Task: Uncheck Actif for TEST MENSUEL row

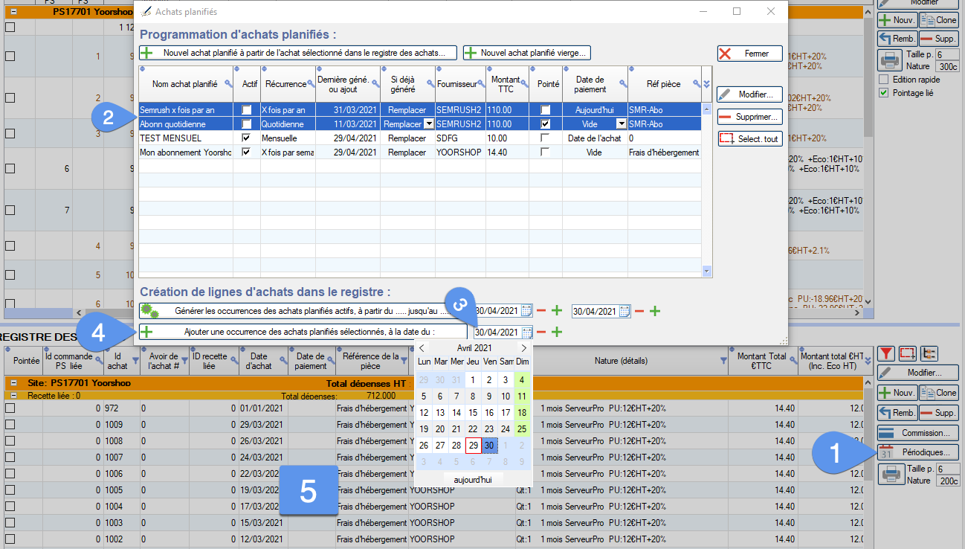Action: (246, 138)
